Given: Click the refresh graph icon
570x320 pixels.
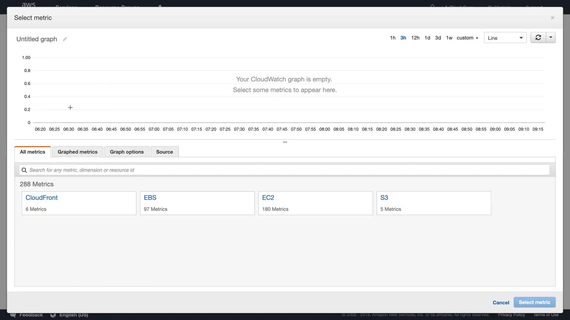Looking at the screenshot, I should point(538,38).
